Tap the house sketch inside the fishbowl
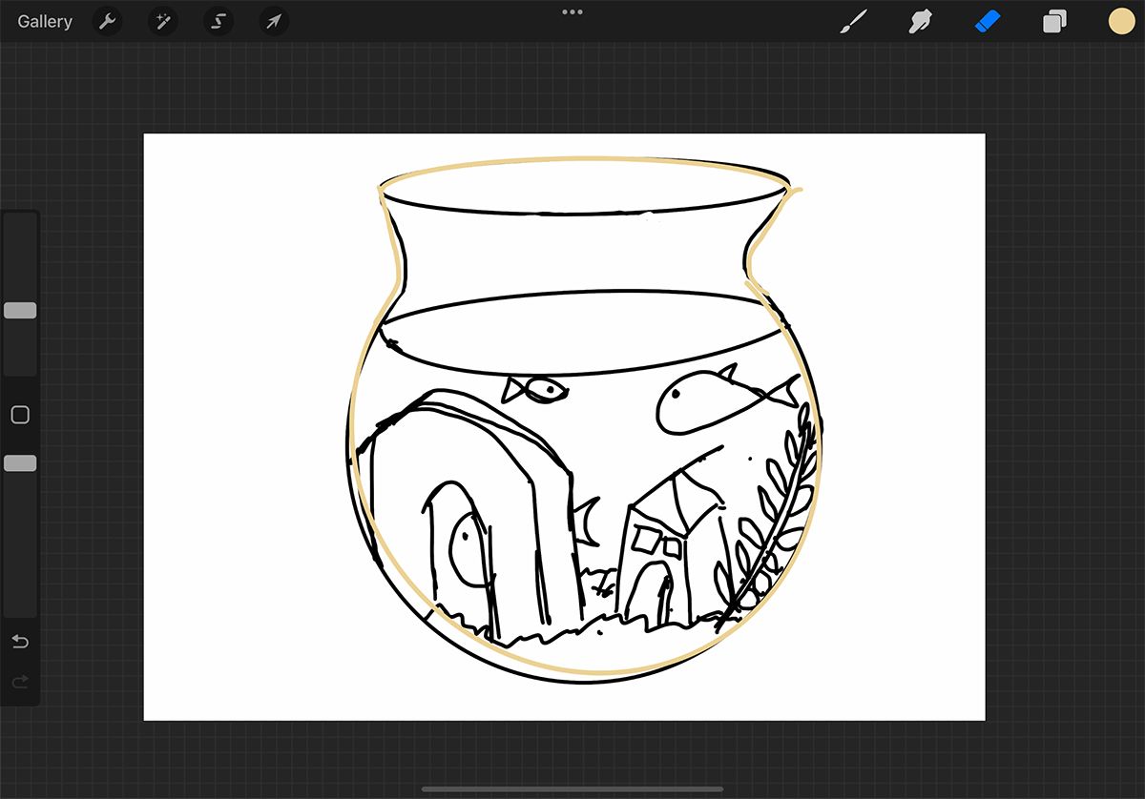The height and width of the screenshot is (799, 1145). tap(658, 543)
